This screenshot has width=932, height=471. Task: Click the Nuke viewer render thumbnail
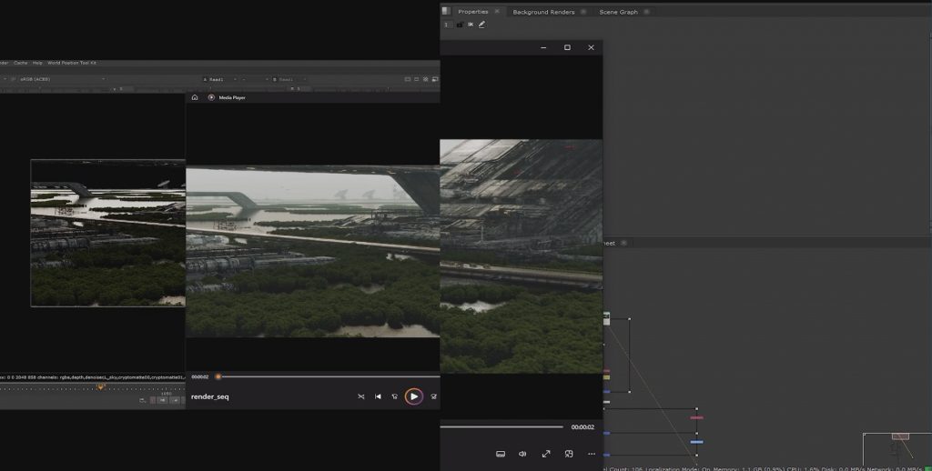pos(108,233)
